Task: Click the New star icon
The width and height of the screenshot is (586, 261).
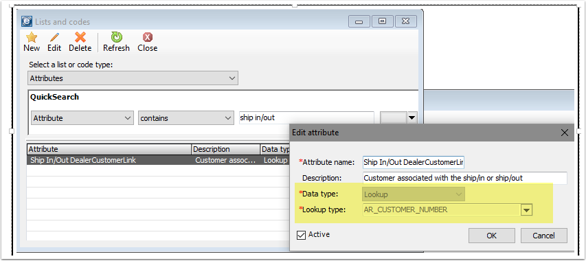Action: tap(32, 37)
